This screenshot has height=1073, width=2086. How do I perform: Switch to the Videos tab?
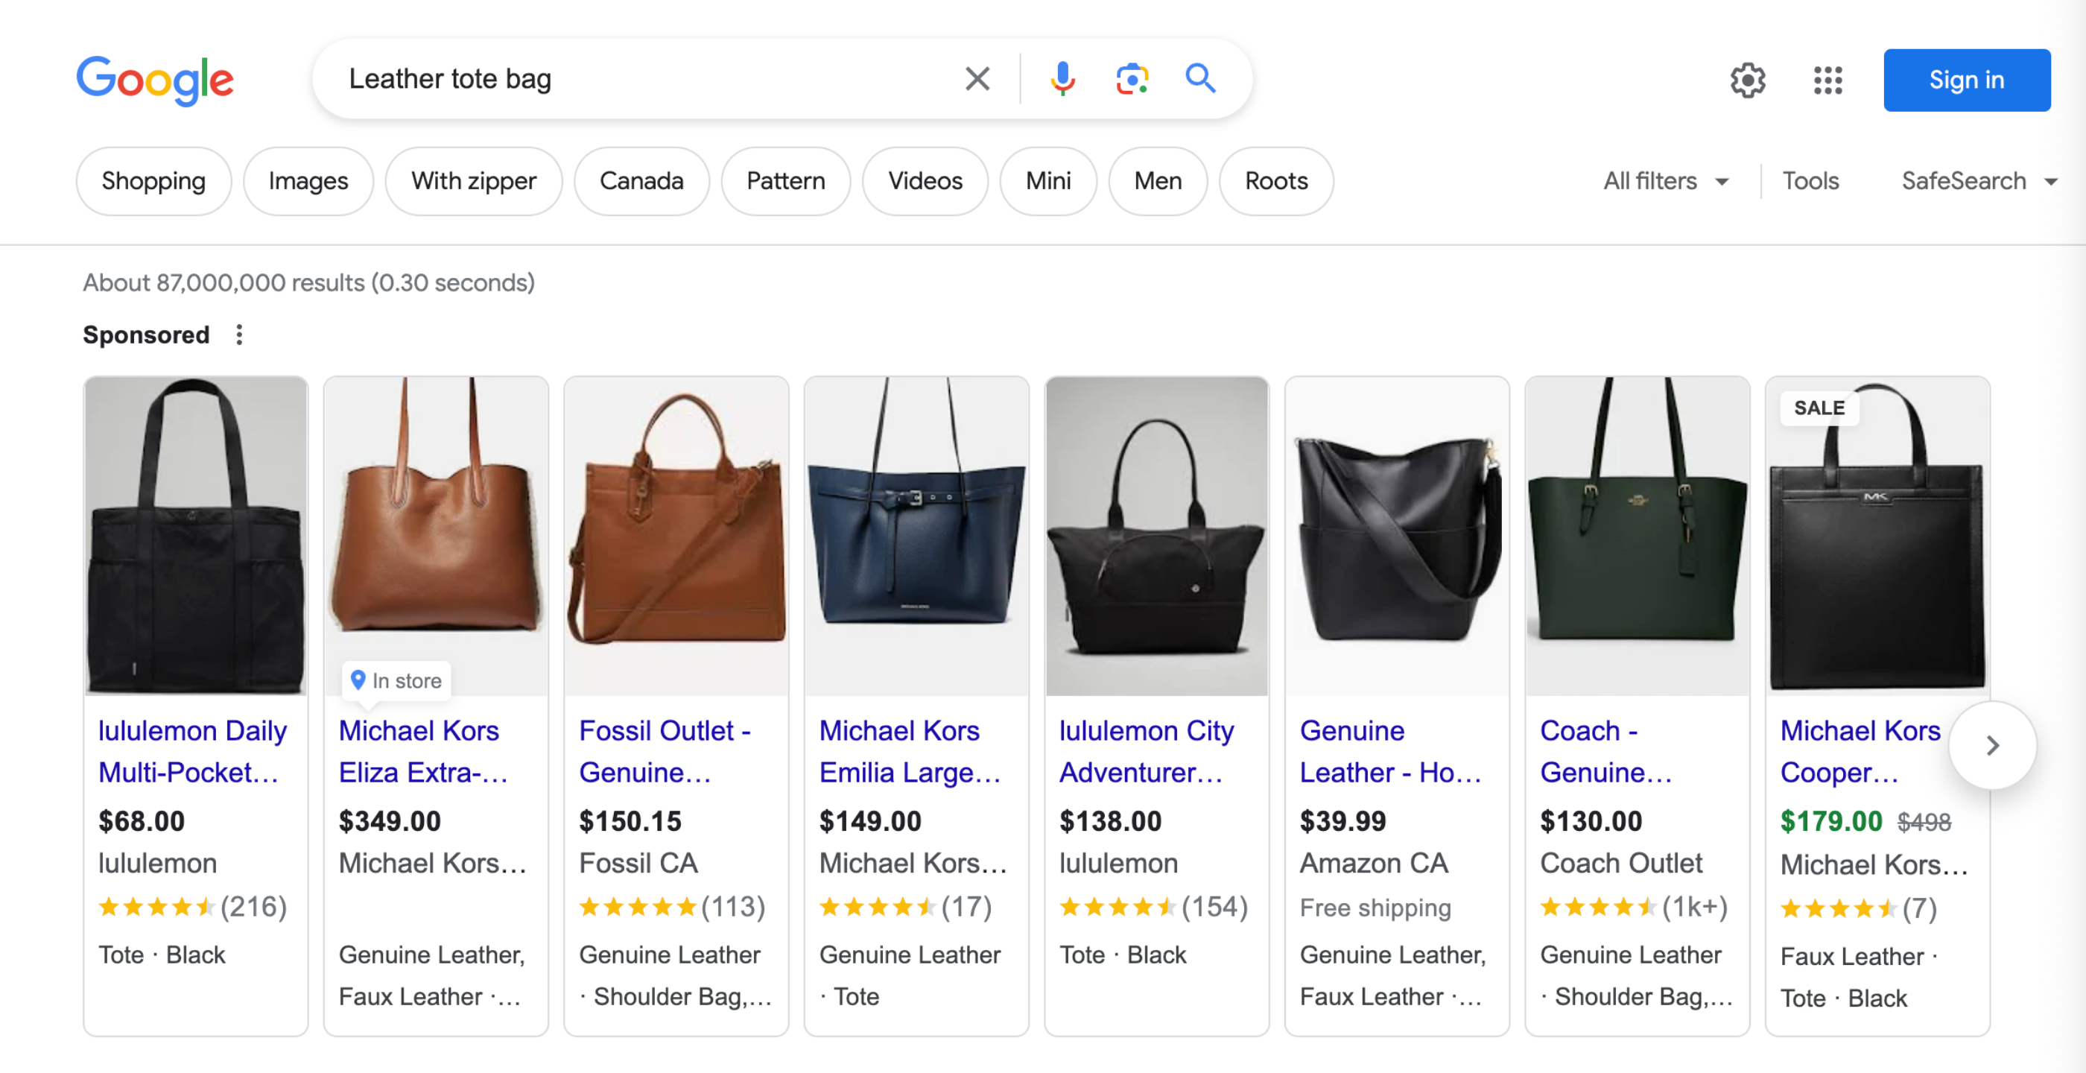coord(924,180)
